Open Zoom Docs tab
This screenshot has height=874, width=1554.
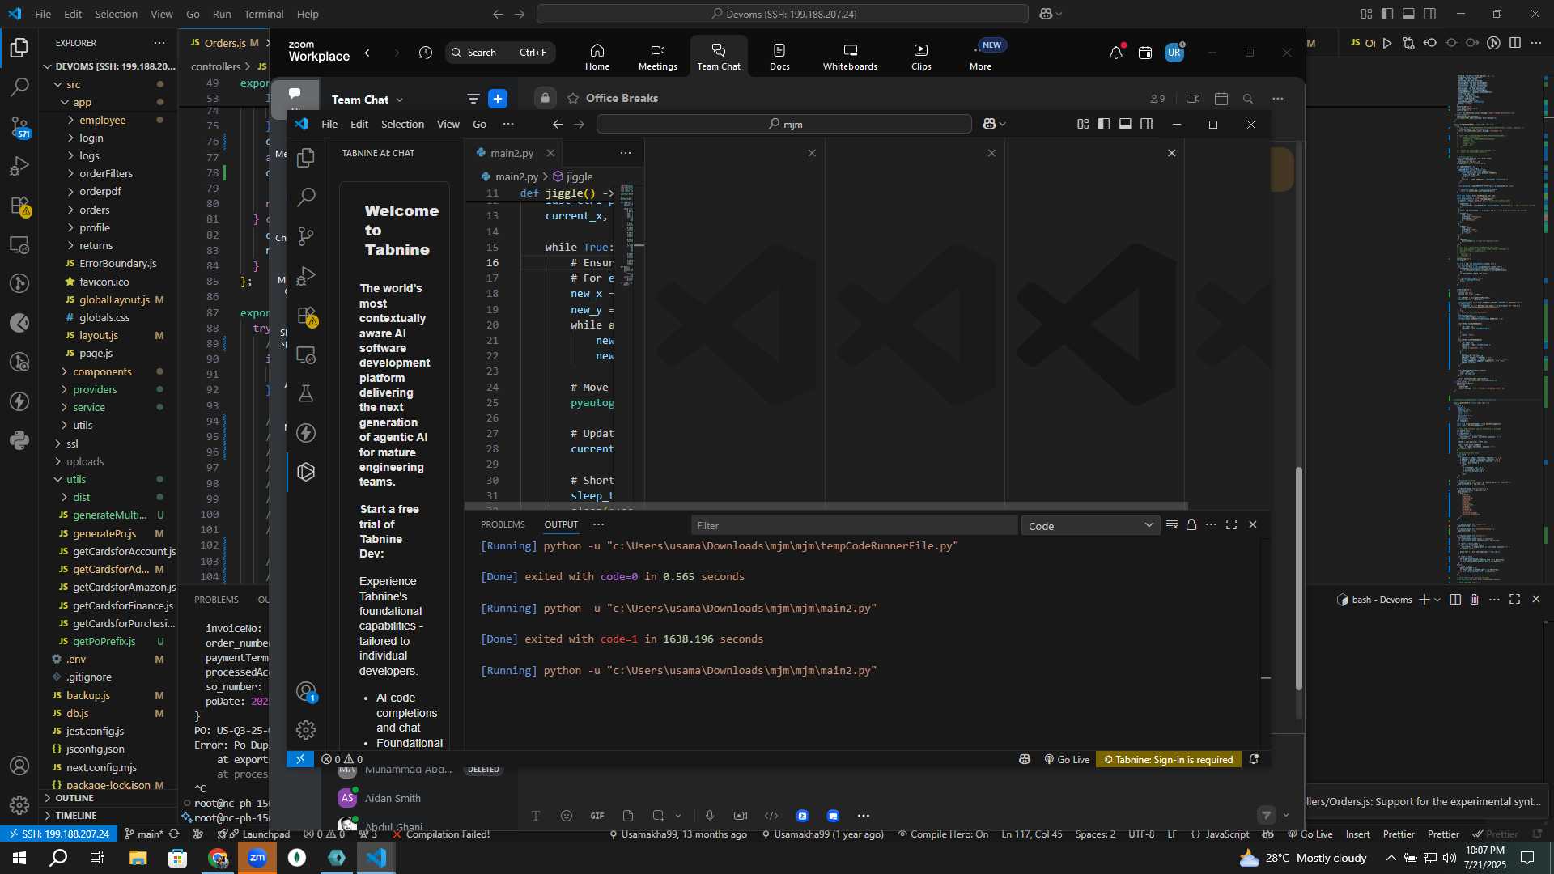779,57
